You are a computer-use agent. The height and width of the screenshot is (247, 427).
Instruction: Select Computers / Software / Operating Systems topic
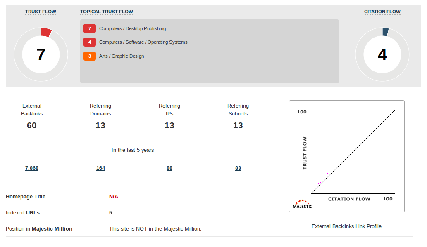(x=143, y=42)
